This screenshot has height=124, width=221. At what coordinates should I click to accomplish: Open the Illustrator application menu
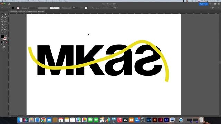7,1
